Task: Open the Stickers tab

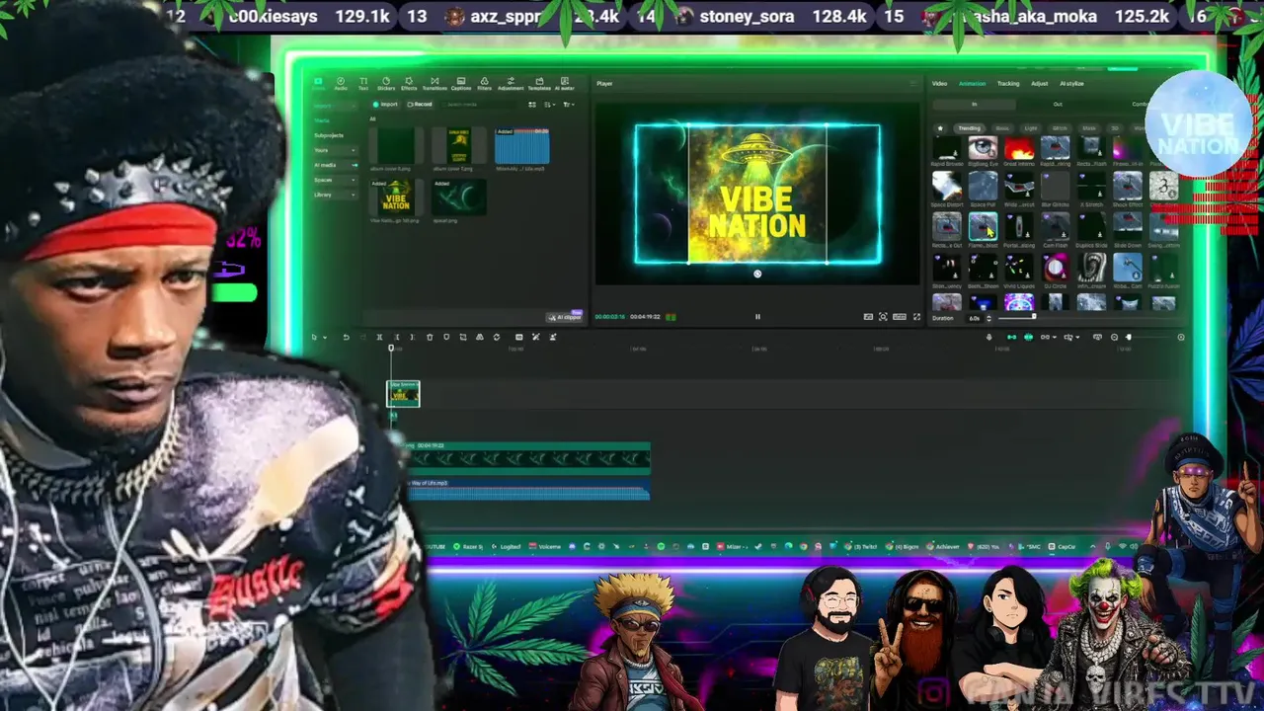Action: click(x=386, y=83)
